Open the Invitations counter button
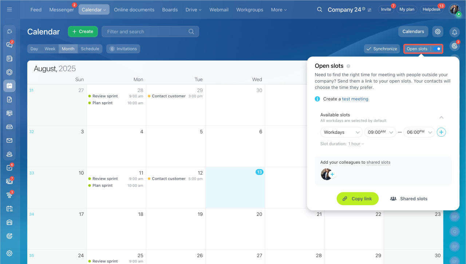466x264 pixels. [x=123, y=49]
